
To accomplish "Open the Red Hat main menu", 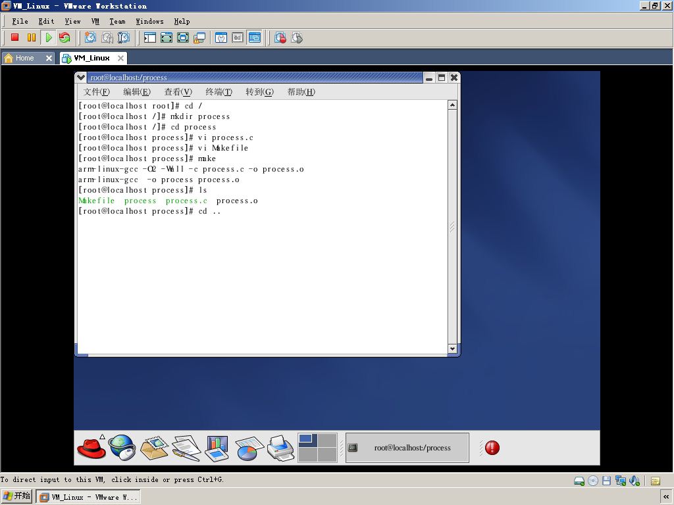I will [91, 447].
